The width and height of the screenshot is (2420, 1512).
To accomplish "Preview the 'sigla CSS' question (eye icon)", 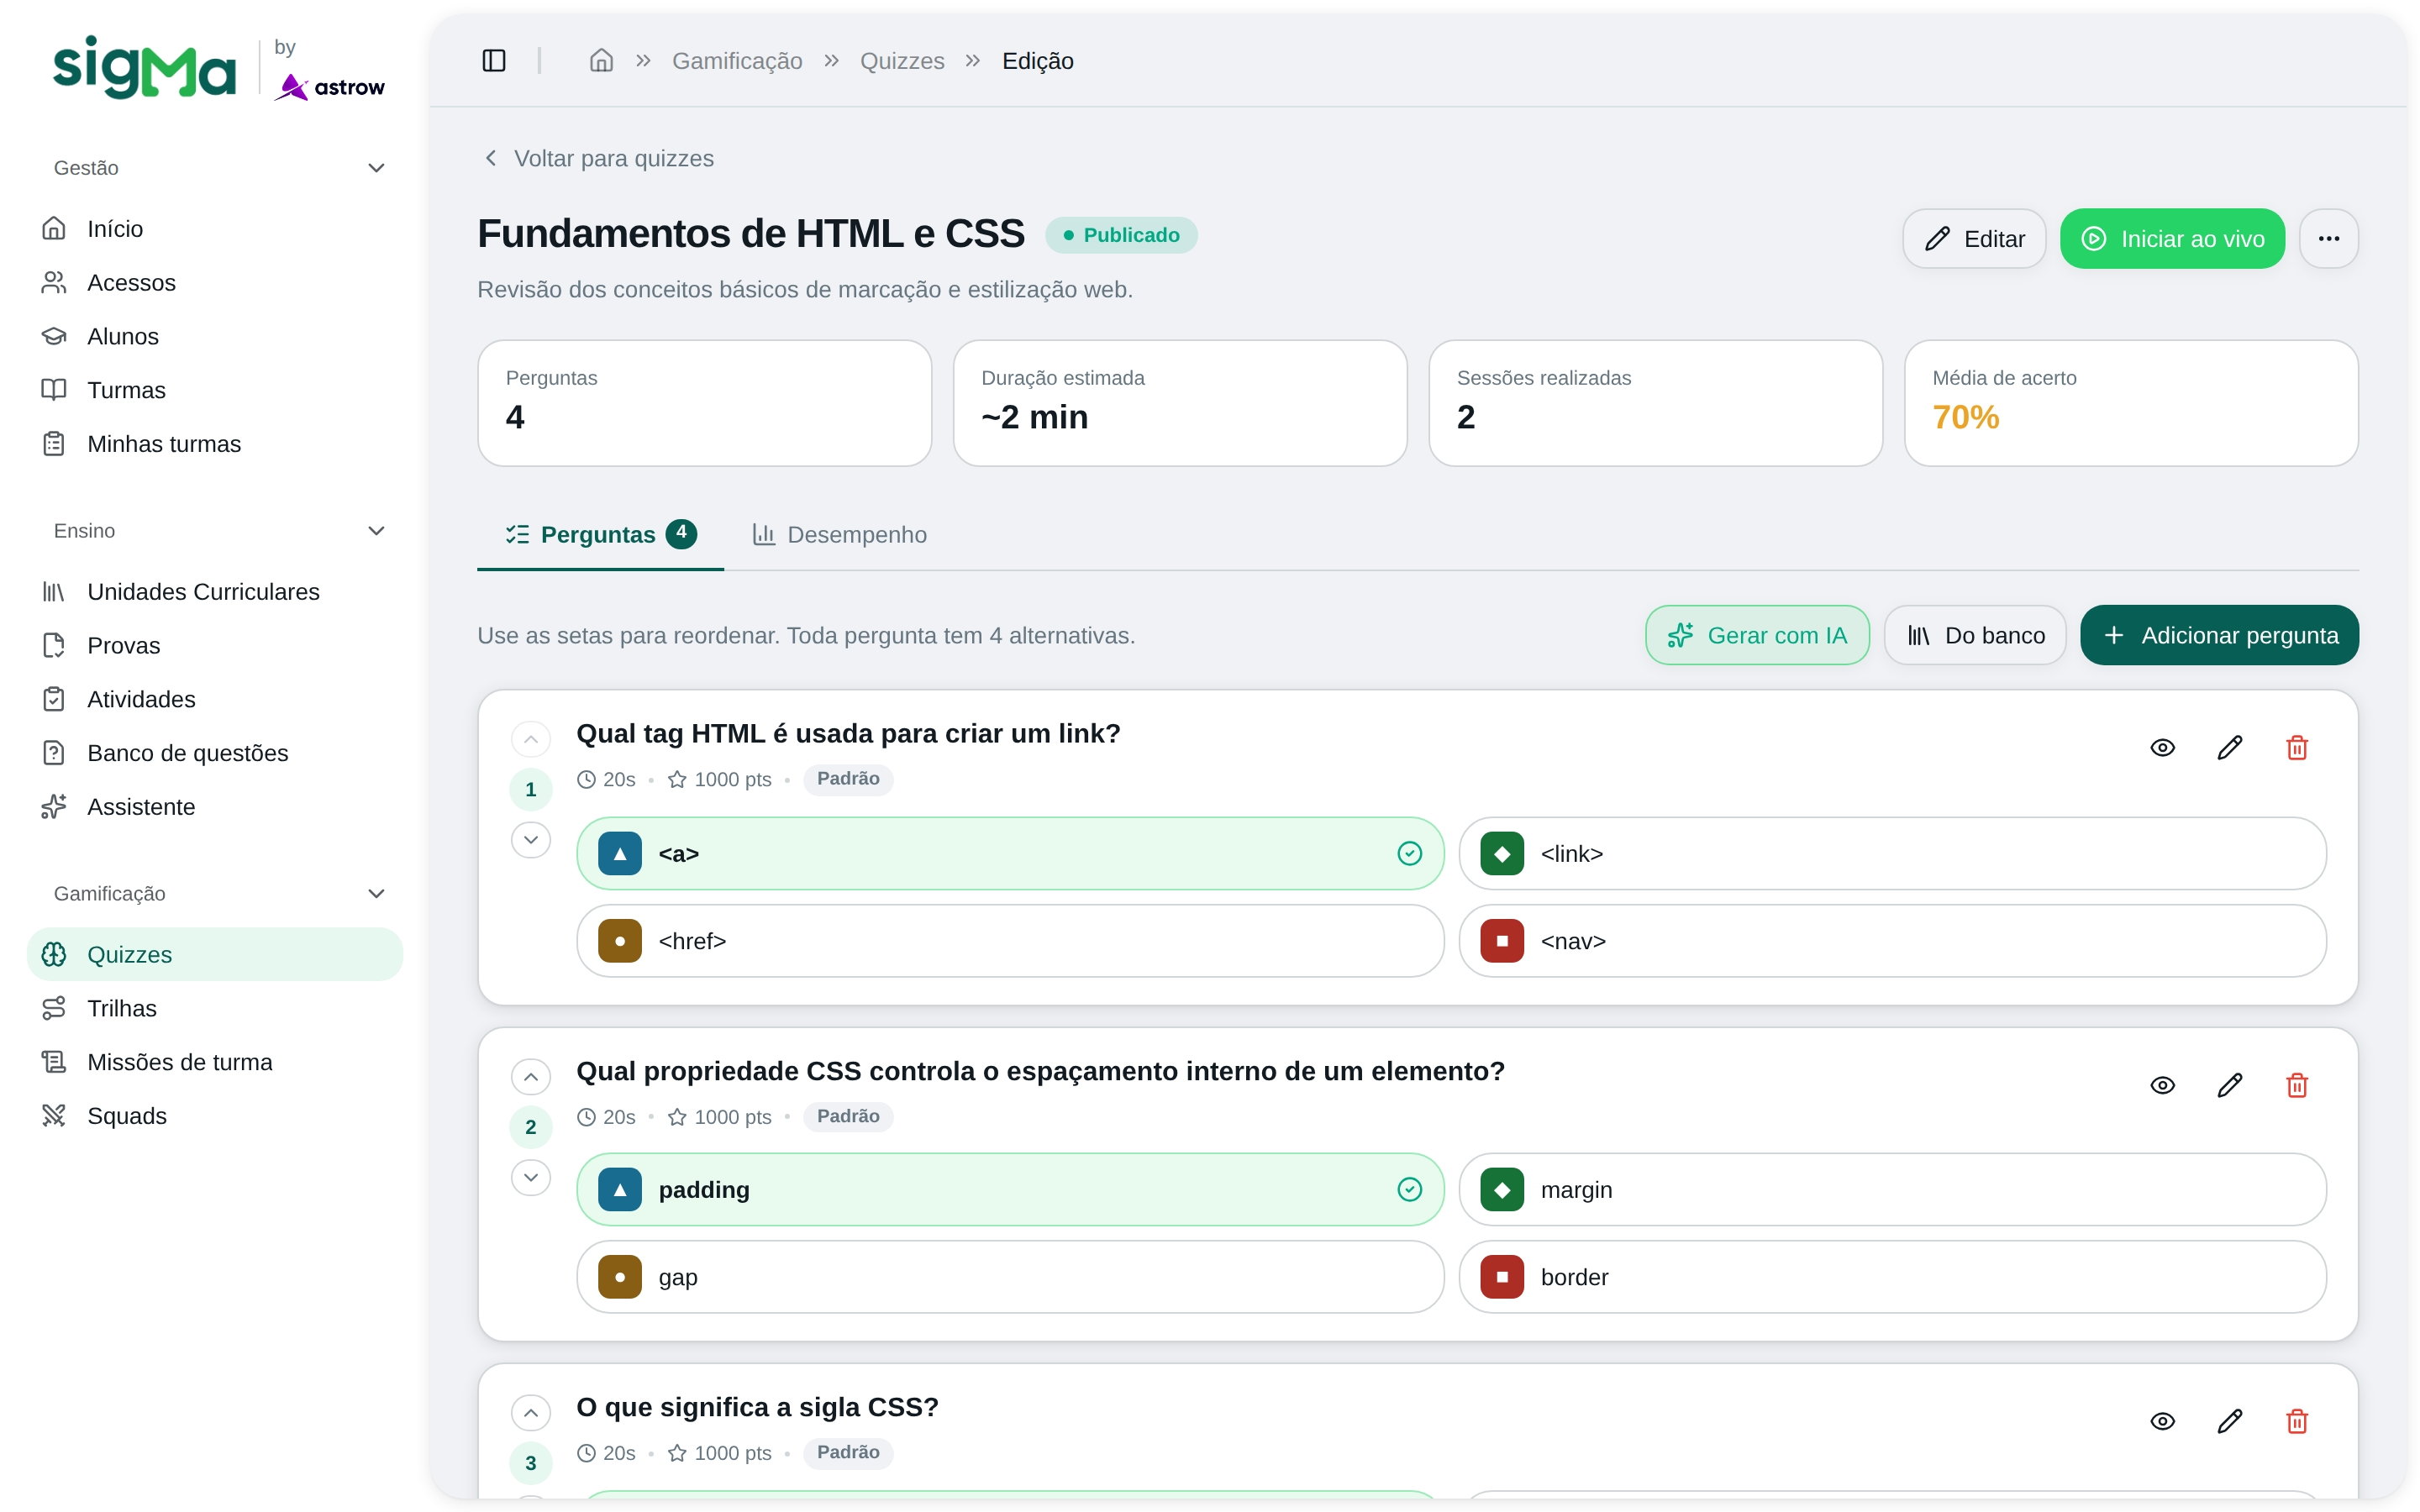I will [x=2162, y=1421].
